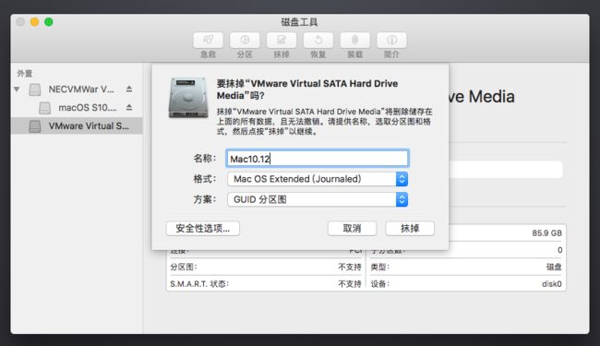The image size is (600, 346).
Task: Eject the NECVMWar V... disk
Action: click(x=129, y=89)
